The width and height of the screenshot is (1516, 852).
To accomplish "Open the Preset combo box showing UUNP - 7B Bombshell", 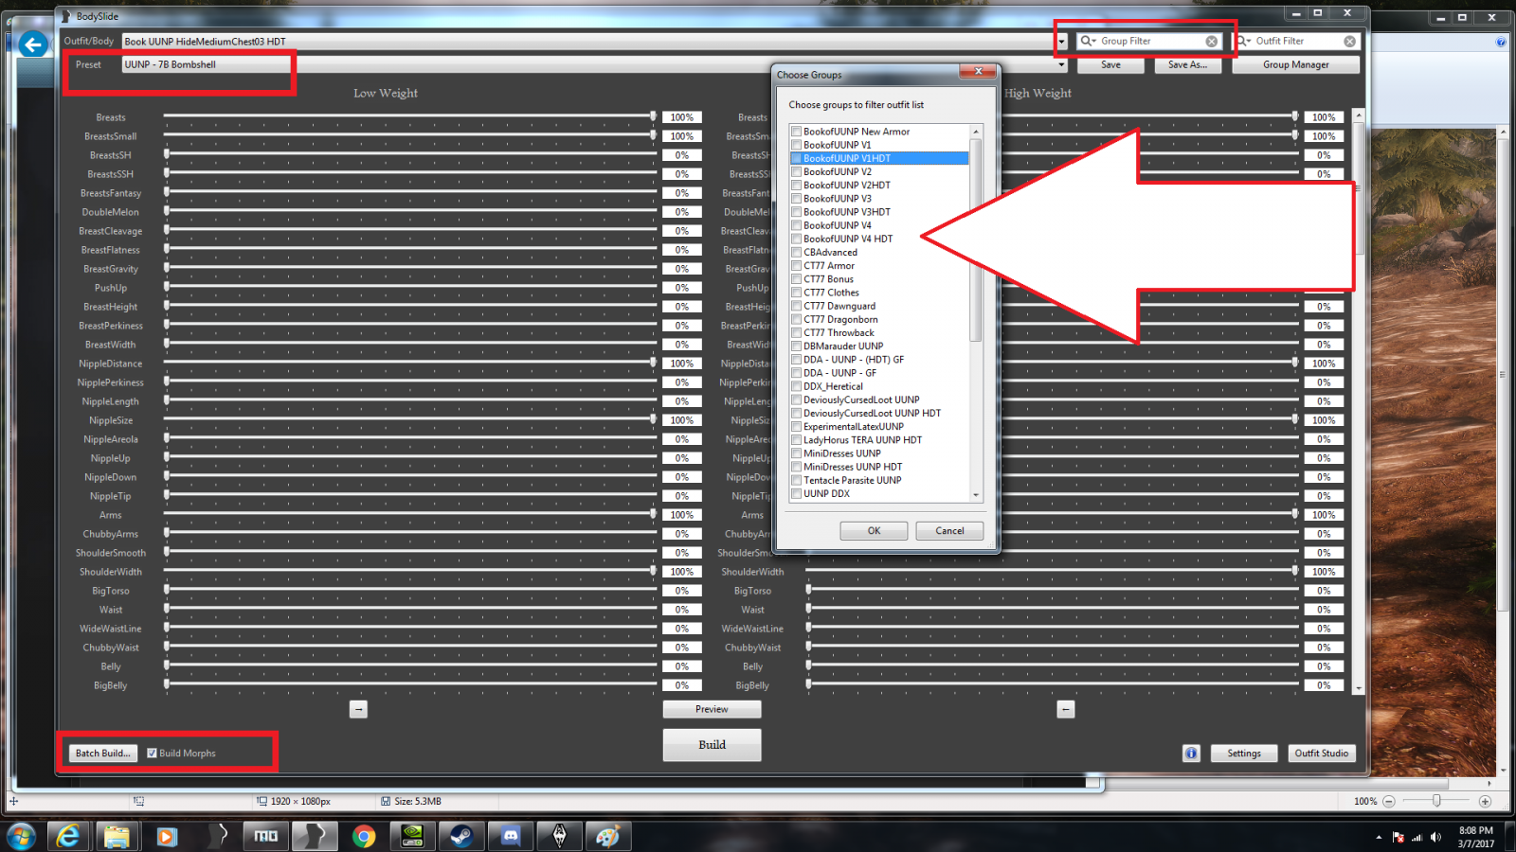I will pos(594,65).
